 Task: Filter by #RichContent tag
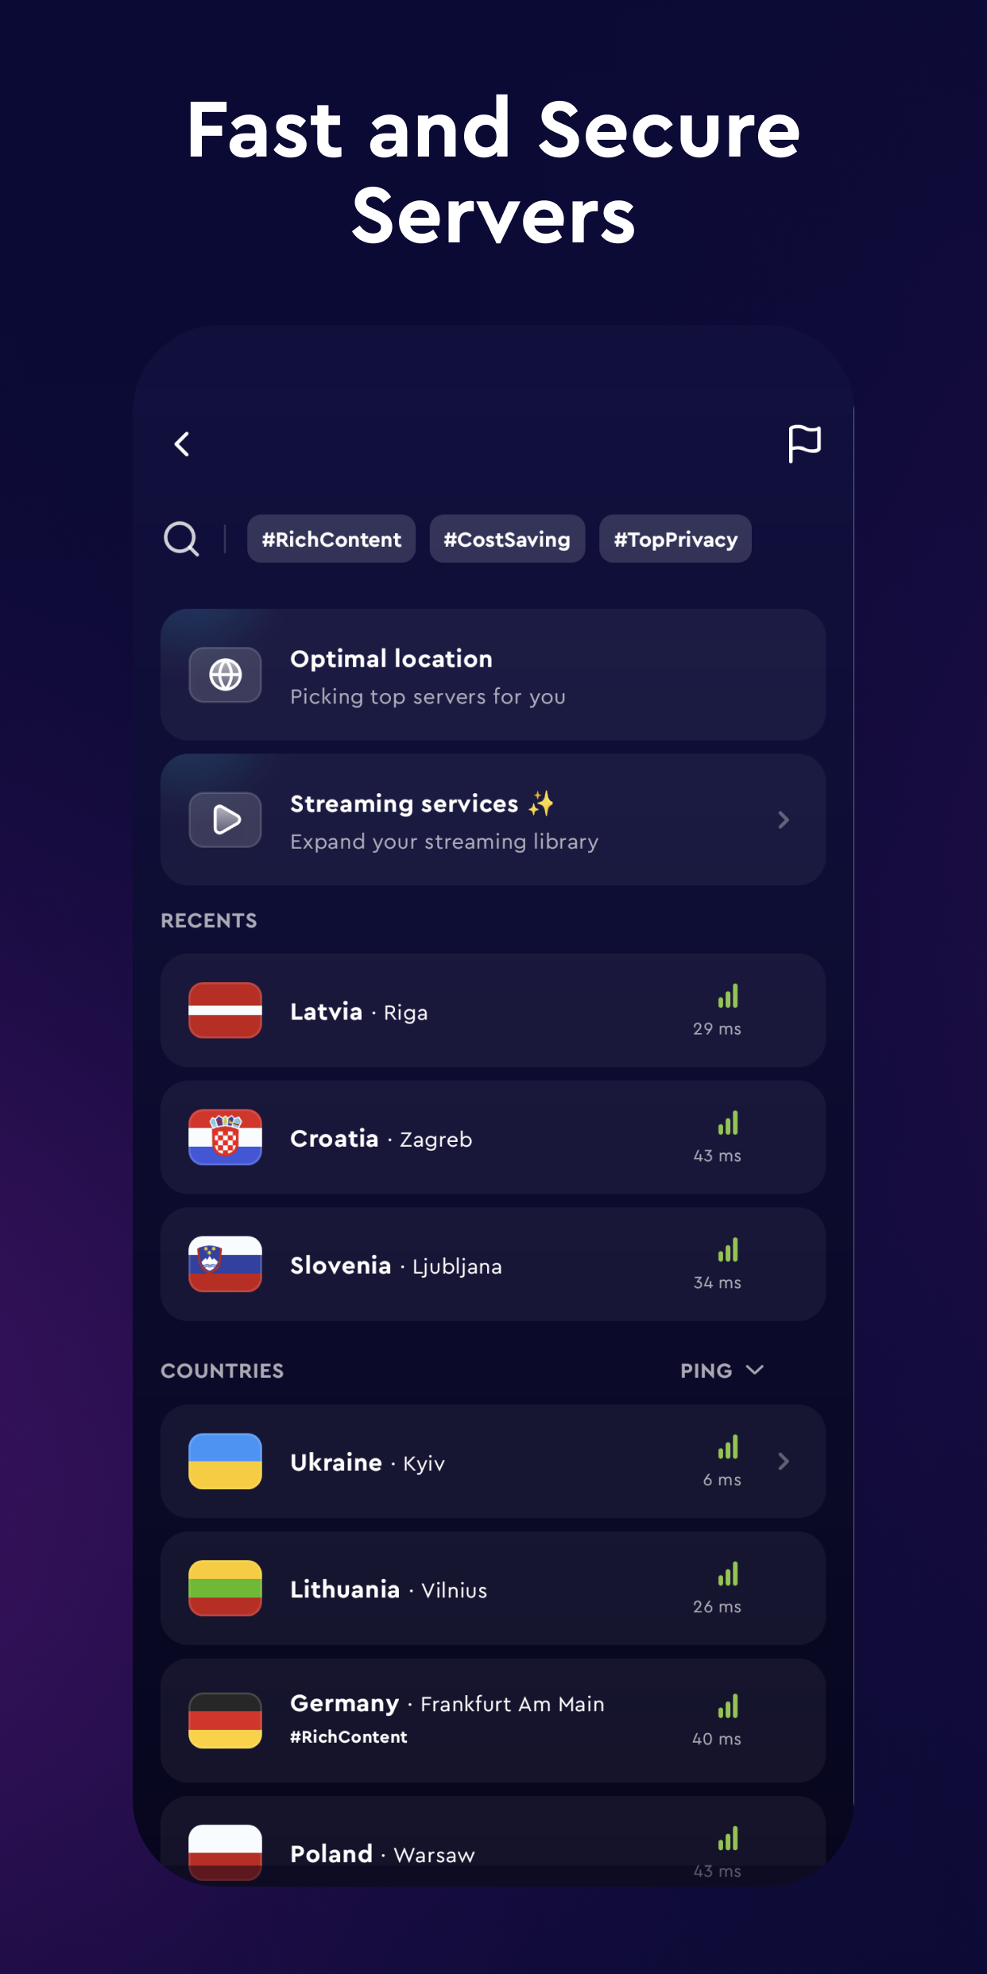(331, 539)
